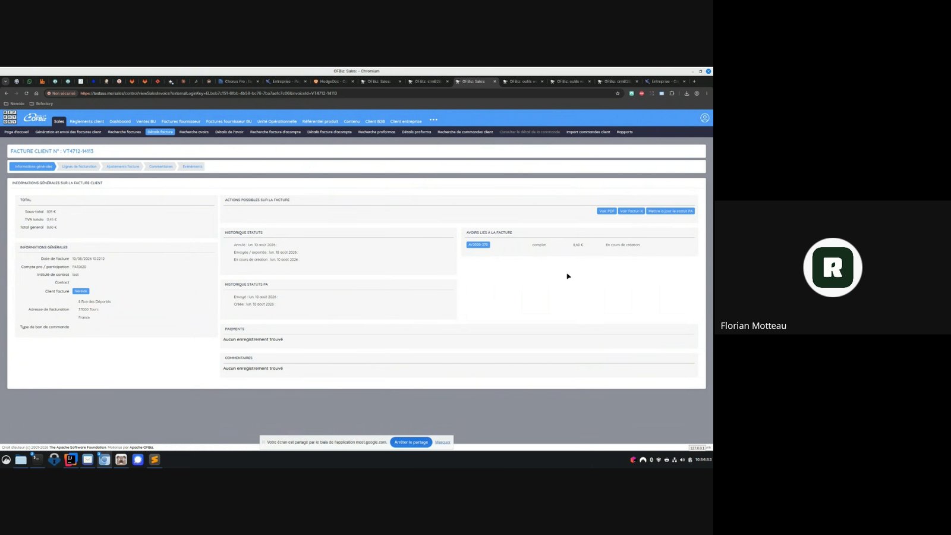Viewport: 951px width, 535px height.
Task: Open the file manager in taskbar
Action: click(21, 460)
